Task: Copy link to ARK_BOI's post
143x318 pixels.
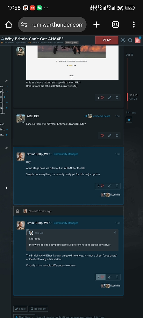Action: [x=110, y=136]
